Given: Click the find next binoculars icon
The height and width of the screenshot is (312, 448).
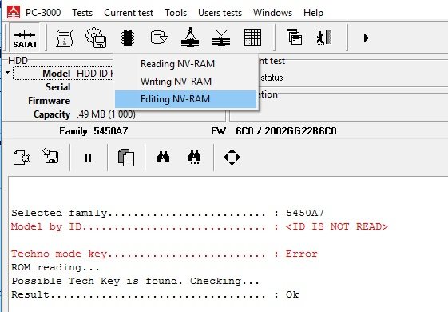Looking at the screenshot, I should coord(194,158).
